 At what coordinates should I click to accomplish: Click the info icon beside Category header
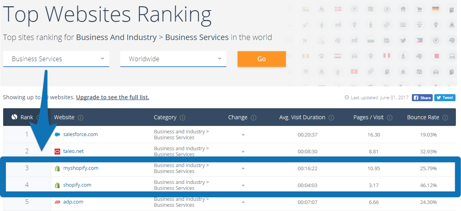[x=183, y=118]
